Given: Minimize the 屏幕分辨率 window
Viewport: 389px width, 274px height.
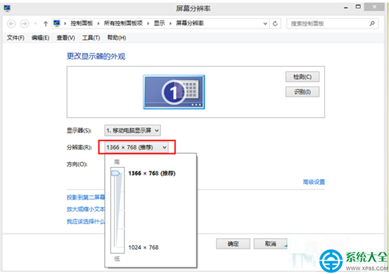Looking at the screenshot, I should tap(345, 8).
